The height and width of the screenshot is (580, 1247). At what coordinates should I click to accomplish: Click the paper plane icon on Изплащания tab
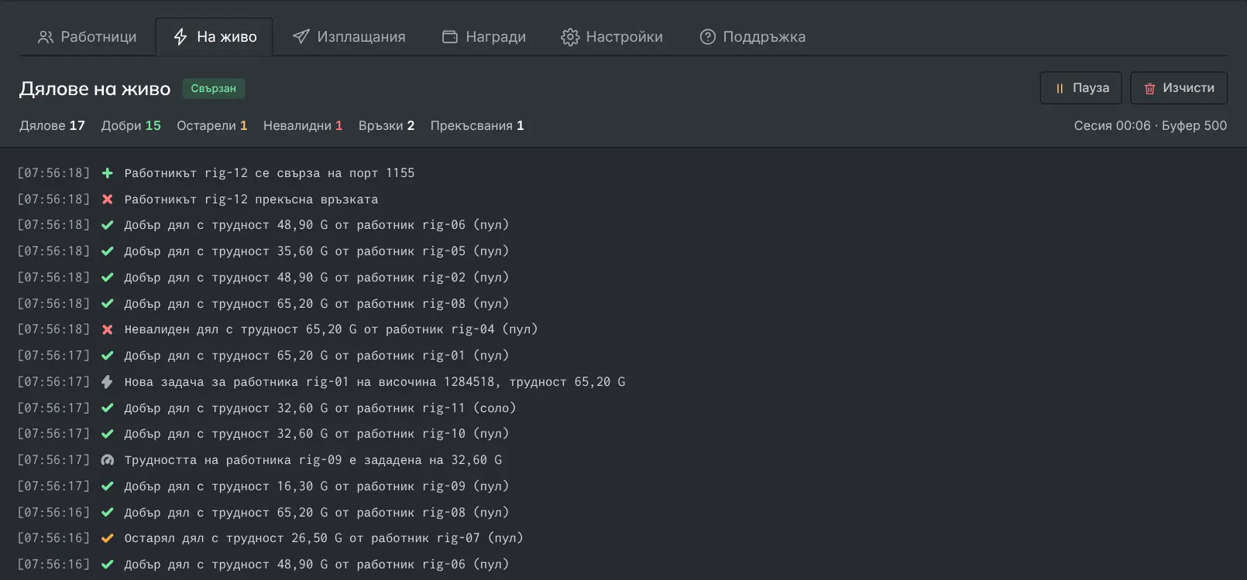301,36
